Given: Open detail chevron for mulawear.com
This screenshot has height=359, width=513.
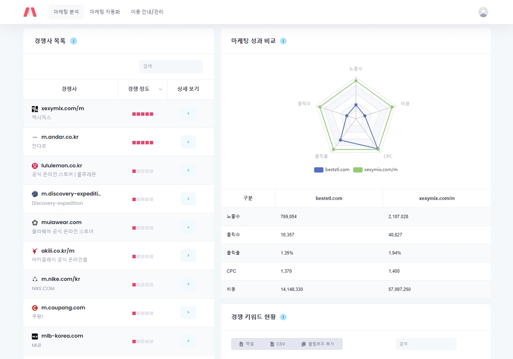Looking at the screenshot, I should (188, 227).
